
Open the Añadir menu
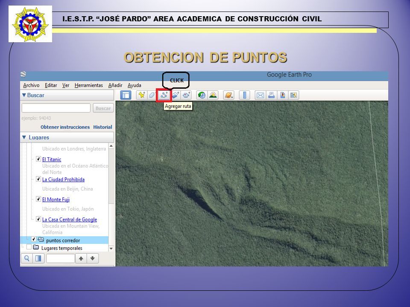pyautogui.click(x=115, y=85)
